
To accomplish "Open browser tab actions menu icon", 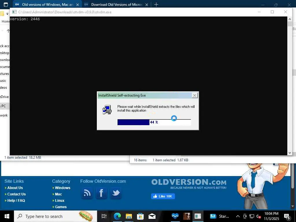I will coord(6,5).
